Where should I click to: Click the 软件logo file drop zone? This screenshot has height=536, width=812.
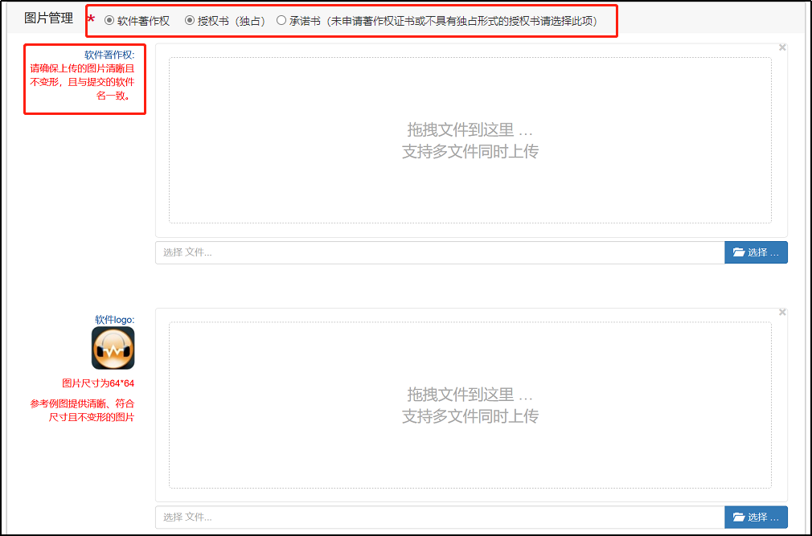[x=470, y=405]
